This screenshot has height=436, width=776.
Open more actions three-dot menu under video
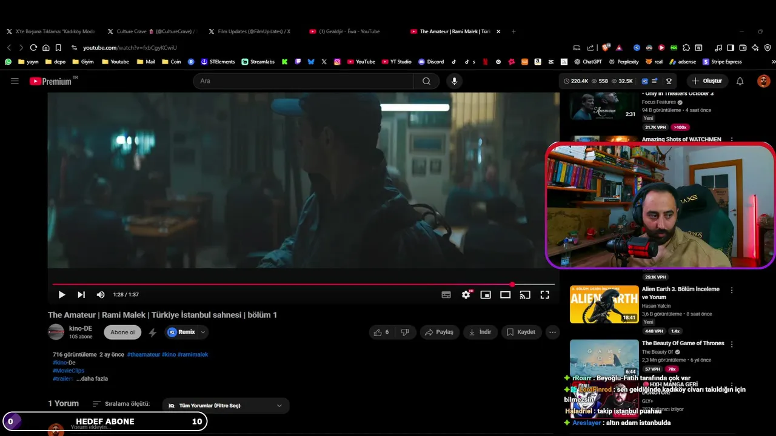pyautogui.click(x=552, y=332)
